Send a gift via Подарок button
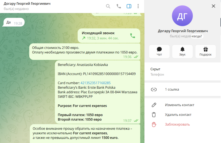This screenshot has height=143, width=221. tap(205, 51)
